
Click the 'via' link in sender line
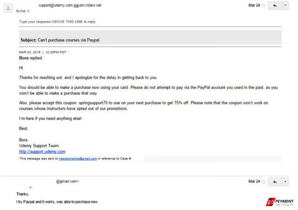coord(76,5)
